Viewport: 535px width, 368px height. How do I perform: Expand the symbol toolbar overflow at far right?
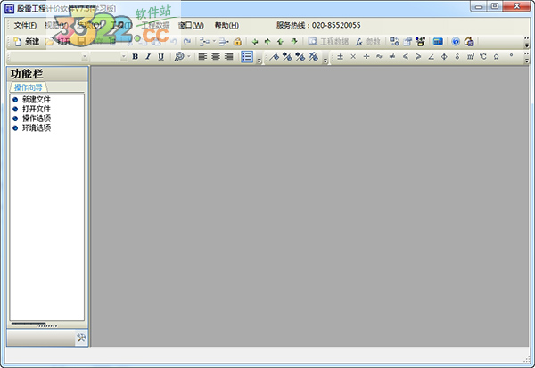[527, 57]
